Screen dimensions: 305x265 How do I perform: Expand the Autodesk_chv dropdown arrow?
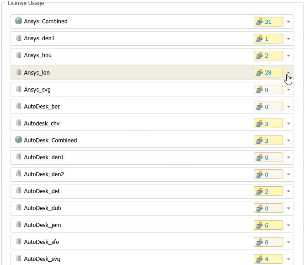289,124
